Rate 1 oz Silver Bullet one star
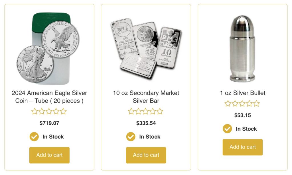The height and width of the screenshot is (175, 292). click(x=228, y=104)
